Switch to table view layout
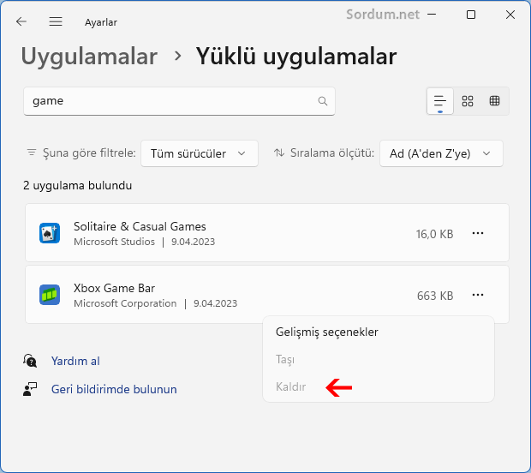The height and width of the screenshot is (473, 531). (x=494, y=101)
